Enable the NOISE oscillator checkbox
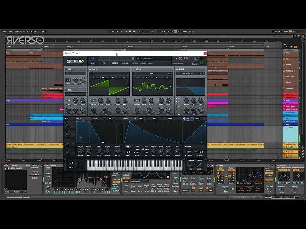Viewport: 306px width, 229px height. tap(66, 90)
